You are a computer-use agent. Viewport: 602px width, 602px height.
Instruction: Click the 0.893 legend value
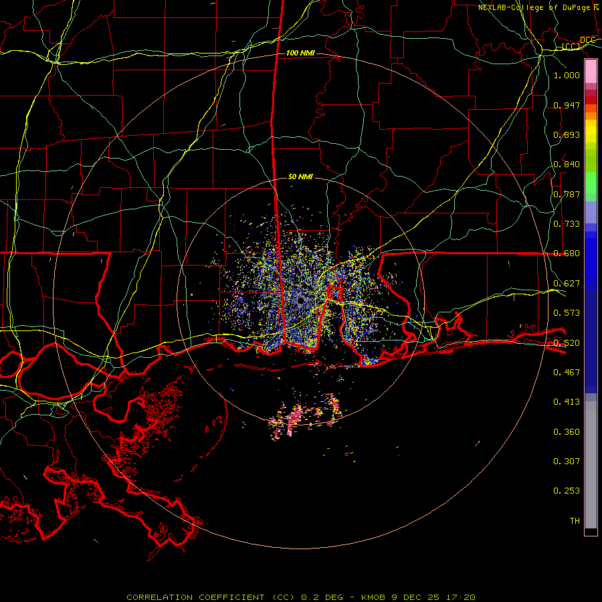click(x=567, y=134)
